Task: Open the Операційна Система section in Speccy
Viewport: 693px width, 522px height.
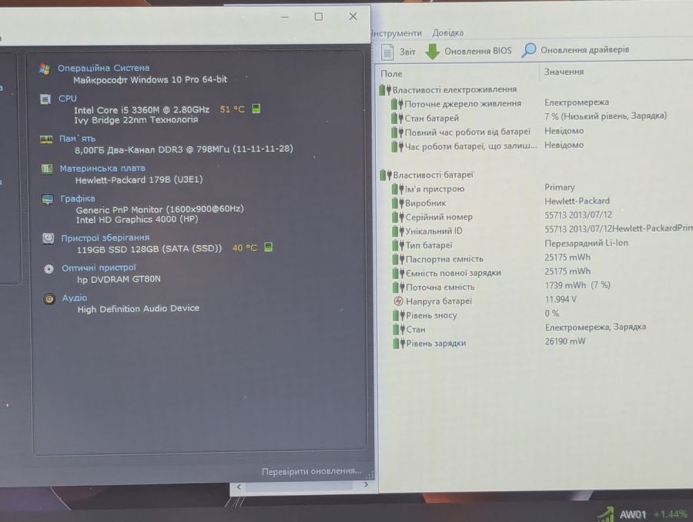Action: (103, 68)
